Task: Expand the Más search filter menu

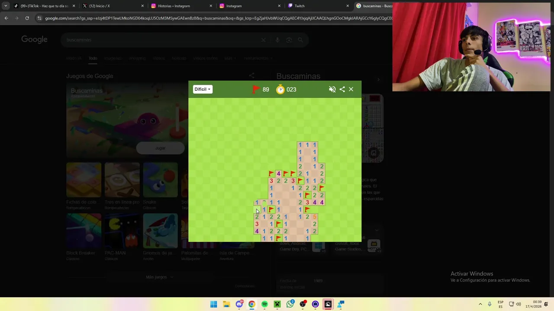Action: coord(229,58)
